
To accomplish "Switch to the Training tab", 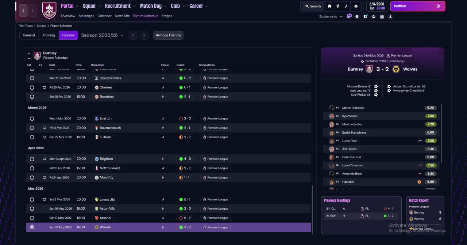I will (x=49, y=35).
